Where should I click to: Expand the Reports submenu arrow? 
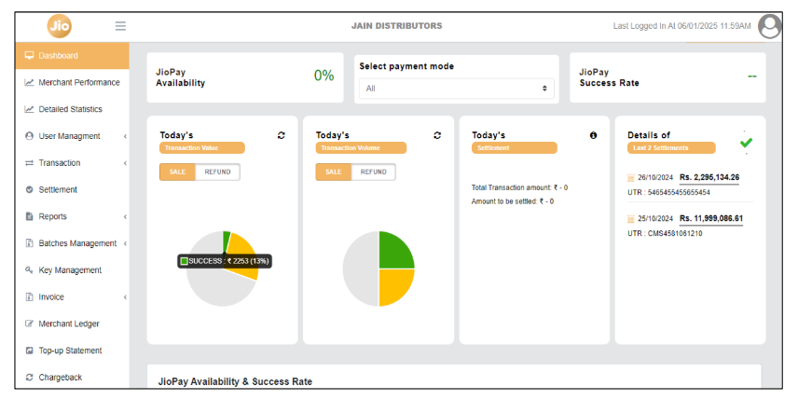tap(125, 217)
